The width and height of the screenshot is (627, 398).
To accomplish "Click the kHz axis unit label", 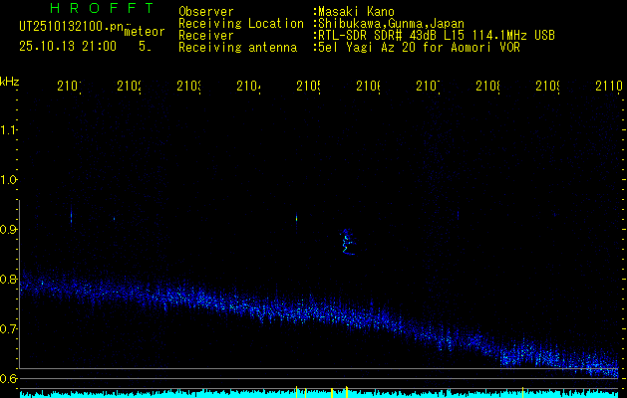I will coord(10,82).
